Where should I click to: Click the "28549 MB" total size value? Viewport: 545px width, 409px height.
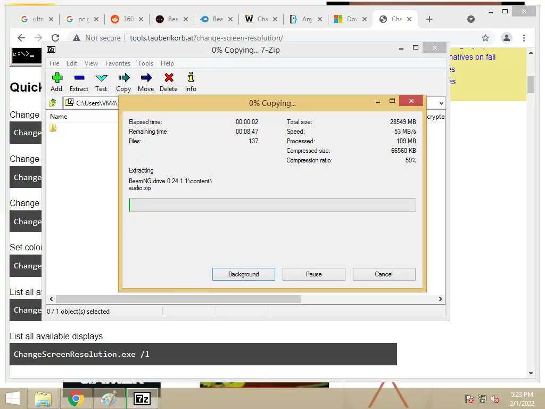403,122
